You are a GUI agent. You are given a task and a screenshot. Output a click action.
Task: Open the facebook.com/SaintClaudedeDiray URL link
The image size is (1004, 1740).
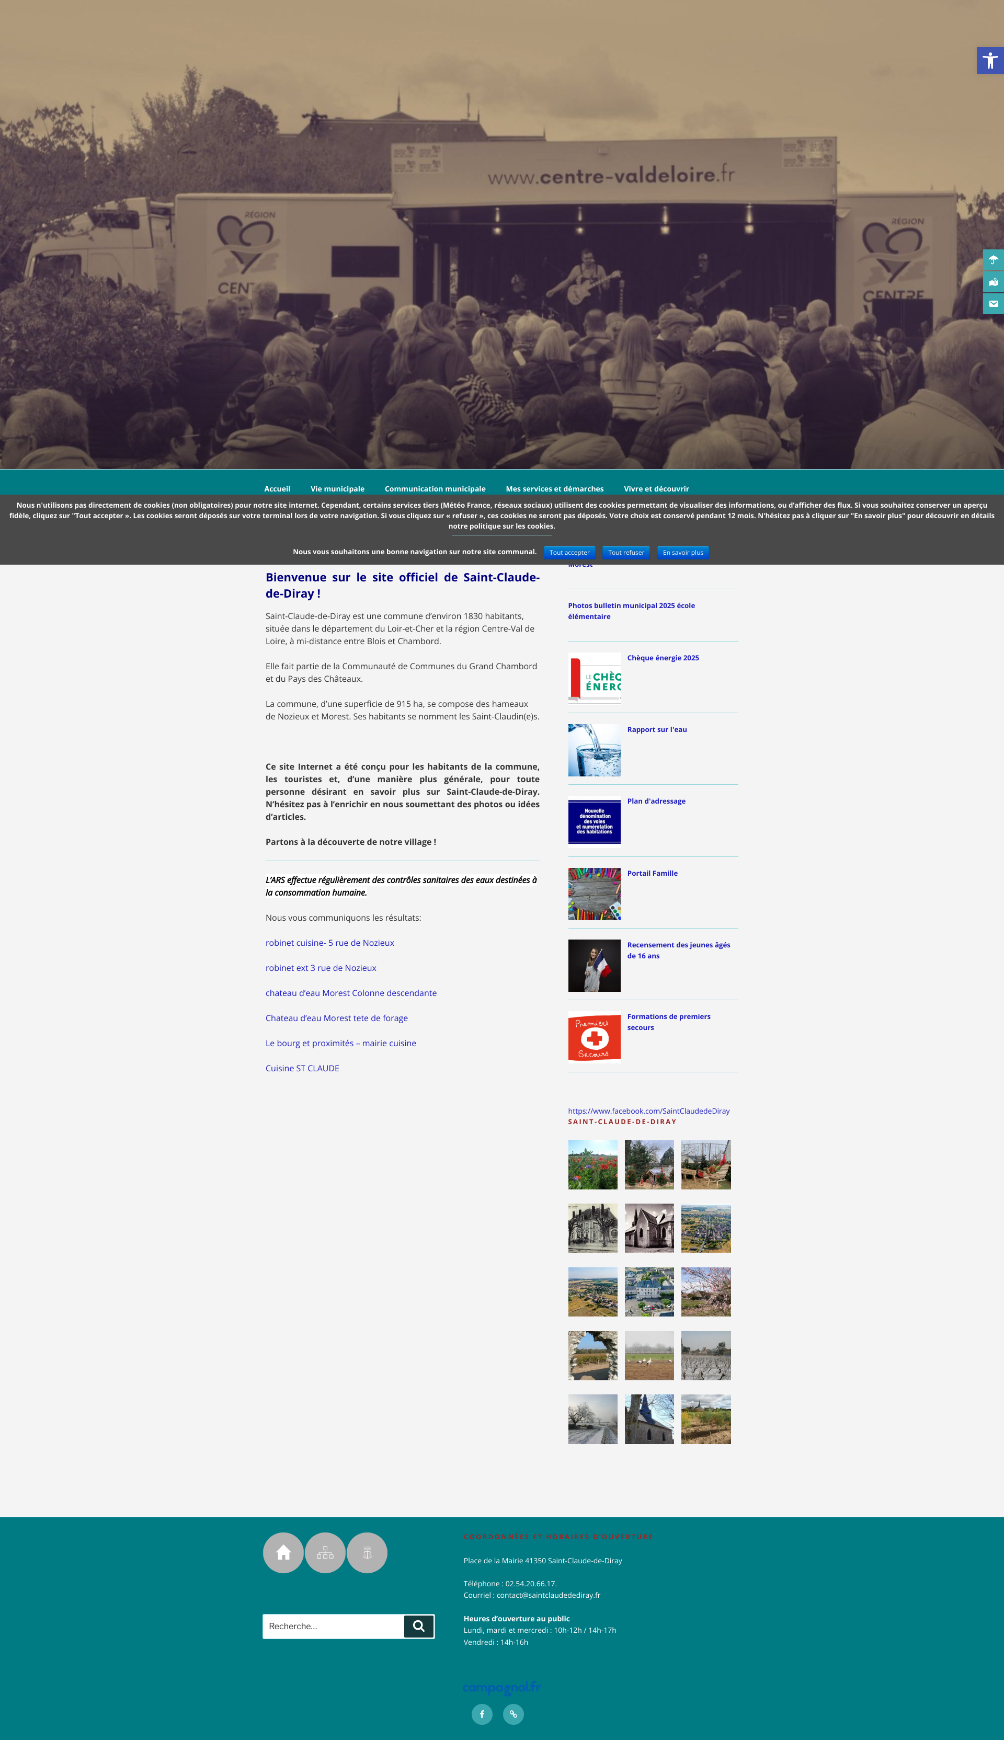(x=648, y=1111)
